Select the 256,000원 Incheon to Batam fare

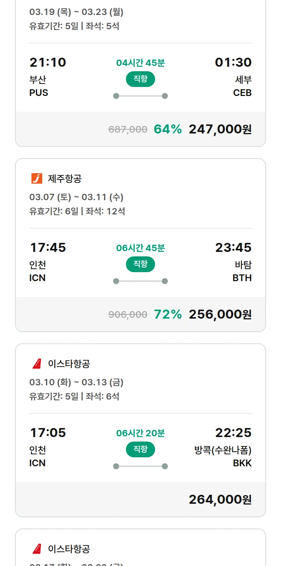[x=220, y=314]
